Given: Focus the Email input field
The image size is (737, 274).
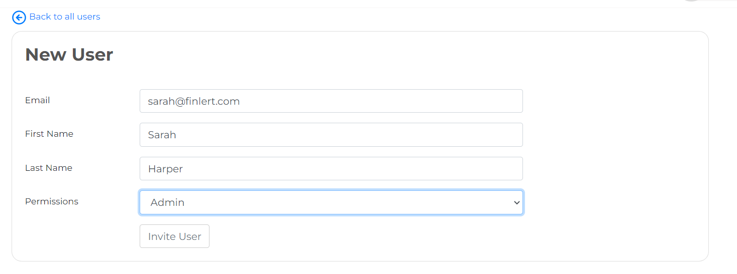Looking at the screenshot, I should 331,101.
